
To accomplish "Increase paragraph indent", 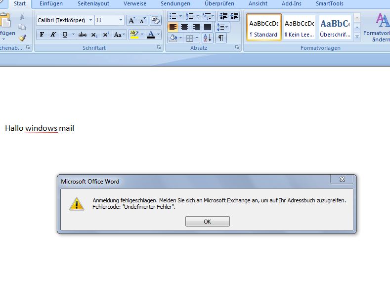I will click(234, 16).
